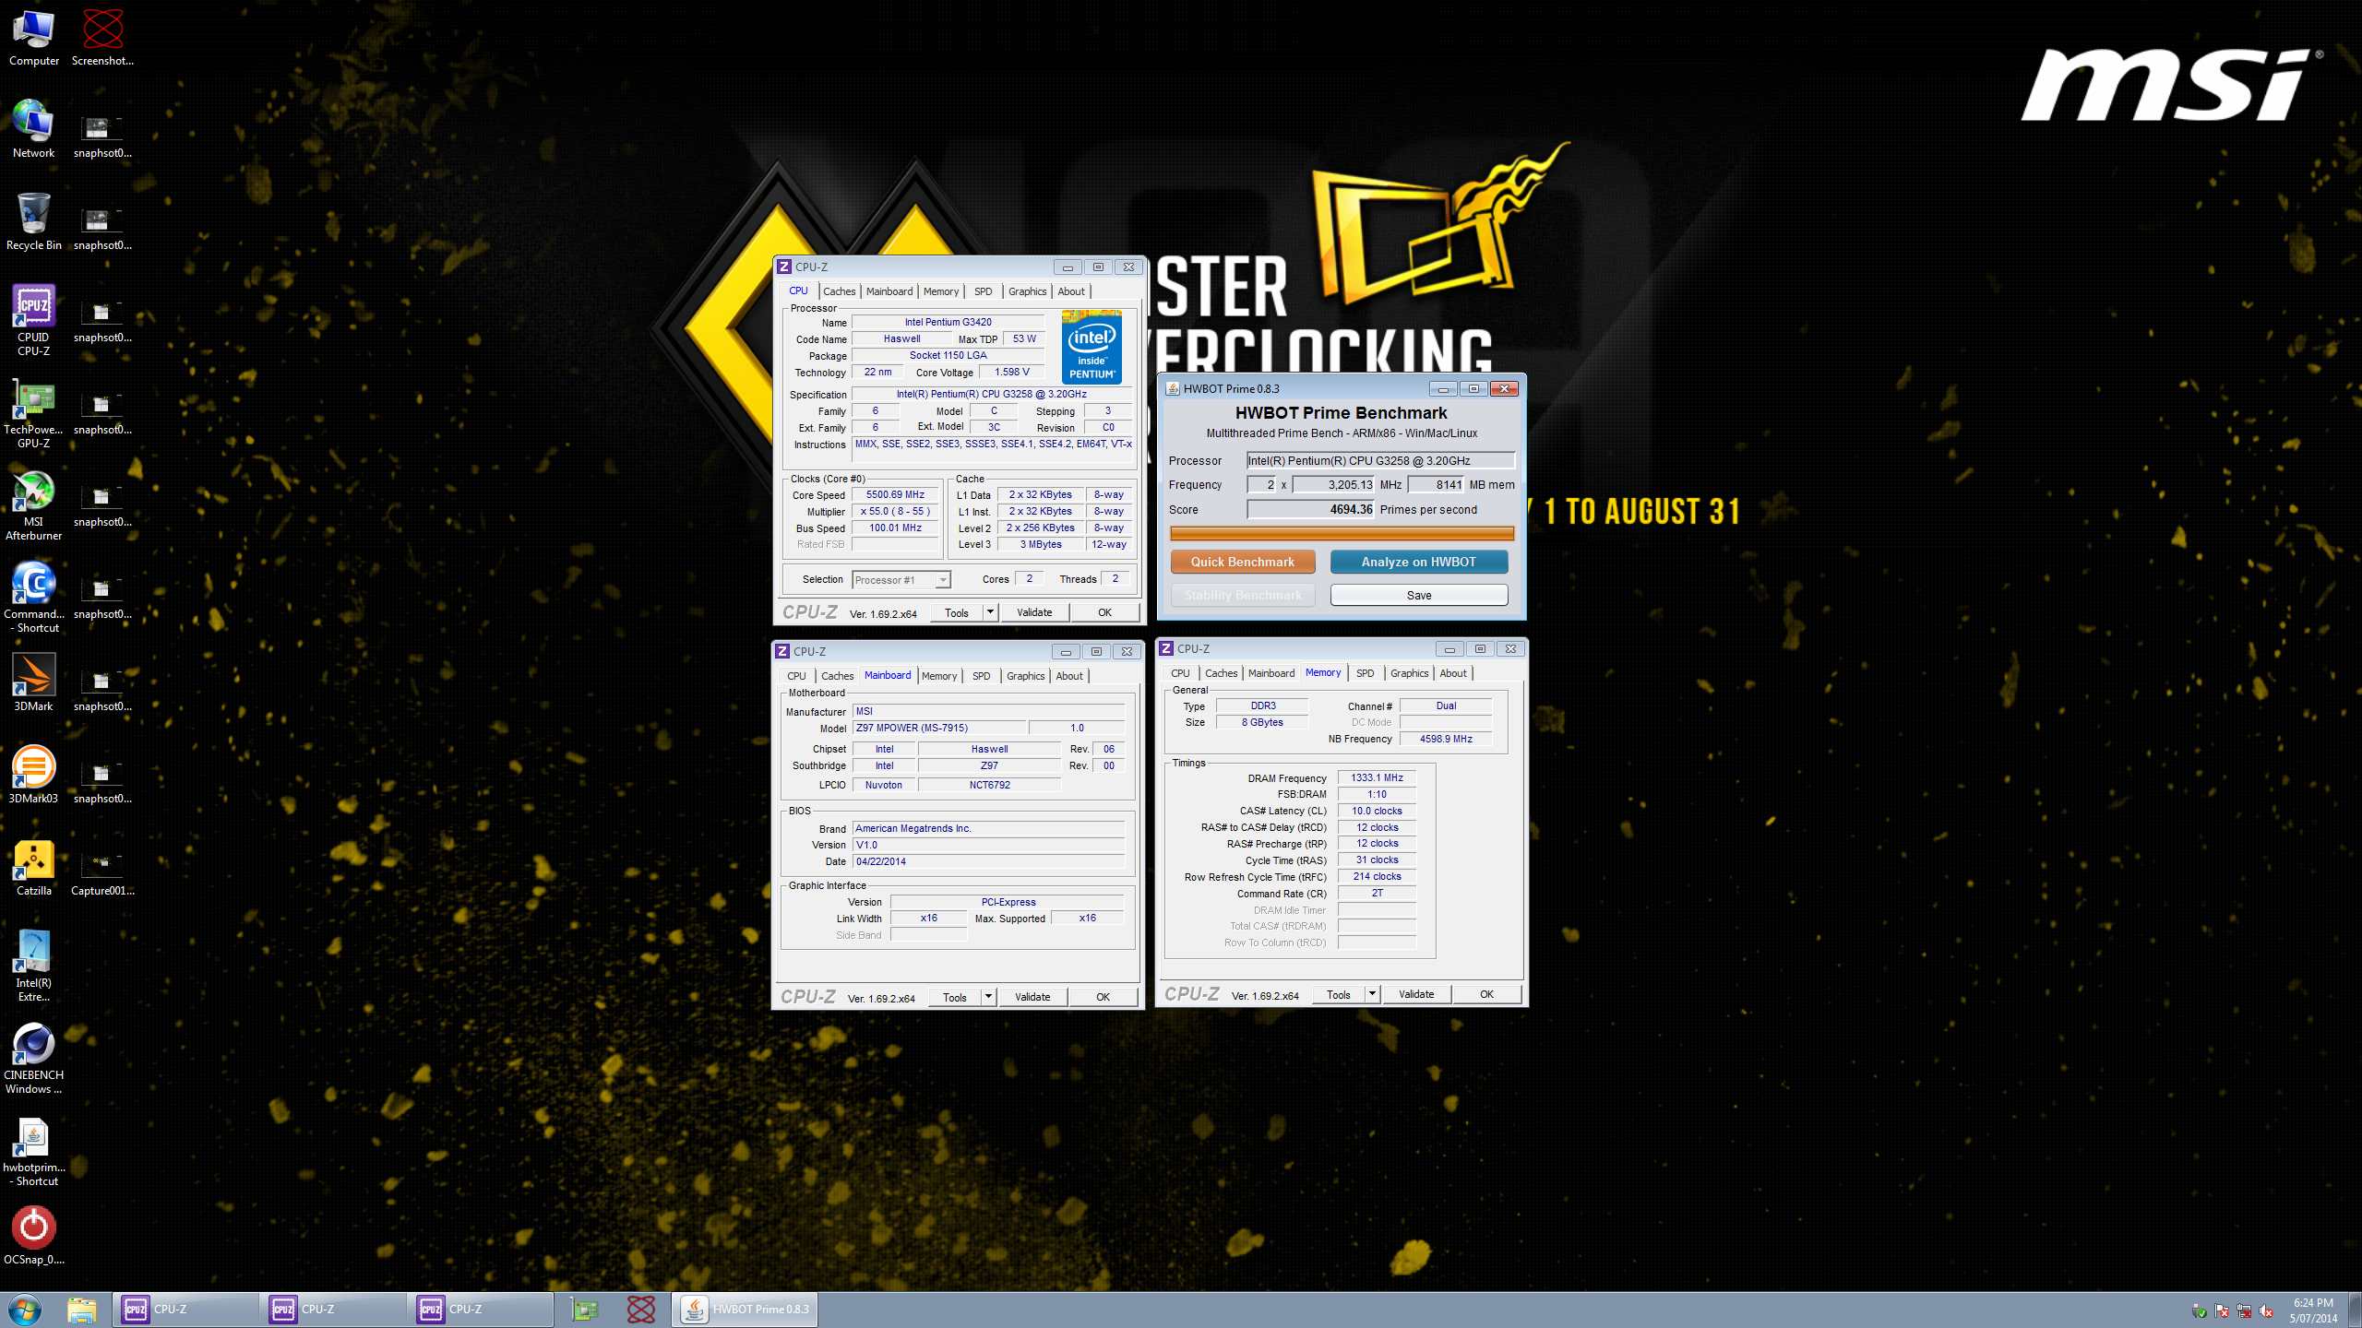Click the model text Z97 MPOWER (MS-7915)
This screenshot has height=1328, width=2362.
click(939, 728)
